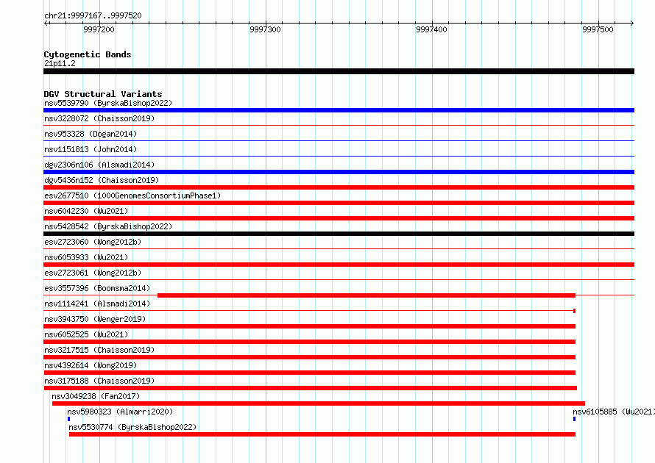The height and width of the screenshot is (463, 655).
Task: Select the thick blue bar under dgv2306n106
Action: [339, 172]
